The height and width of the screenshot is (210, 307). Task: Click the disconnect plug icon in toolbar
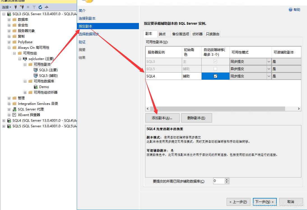(x=22, y=7)
